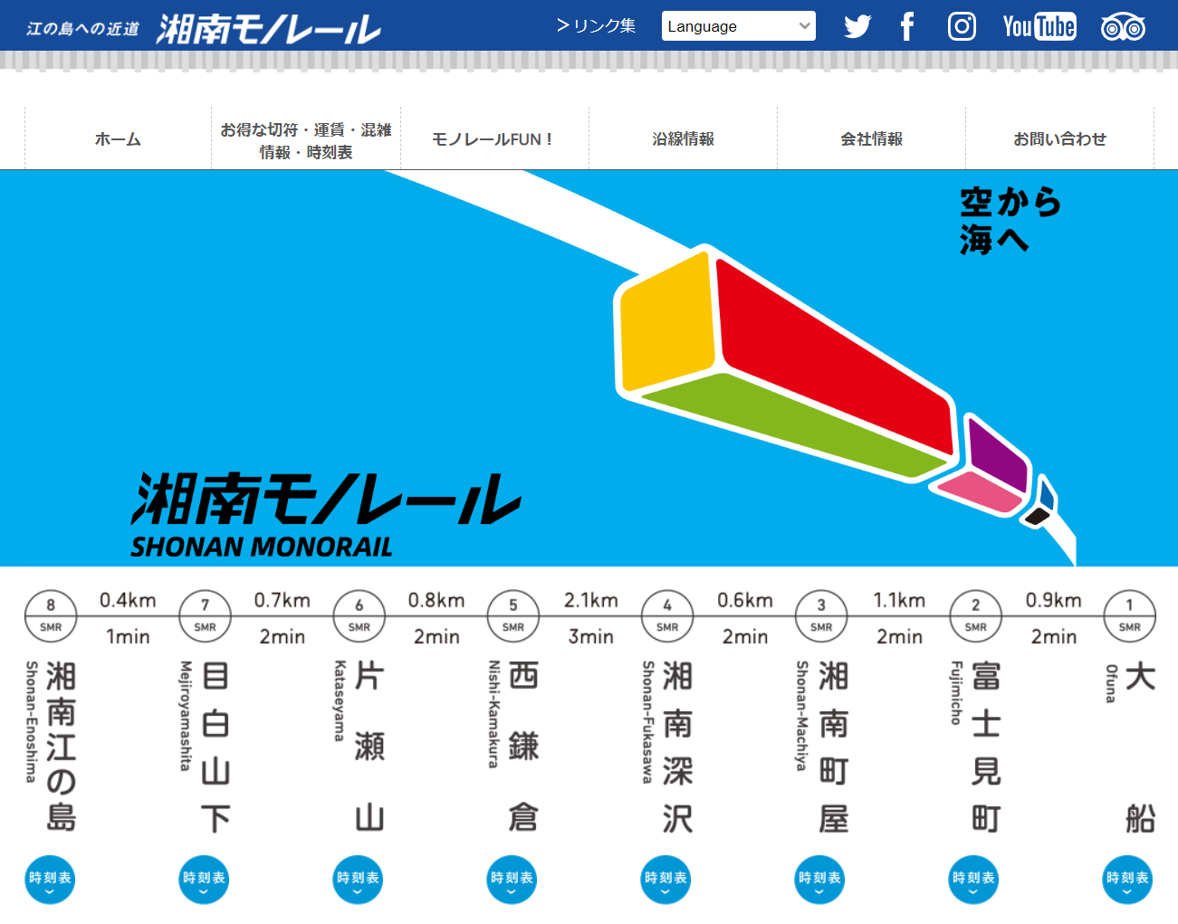Image resolution: width=1178 pixels, height=924 pixels.
Task: Click 湘南深沢 station name
Action: [677, 747]
